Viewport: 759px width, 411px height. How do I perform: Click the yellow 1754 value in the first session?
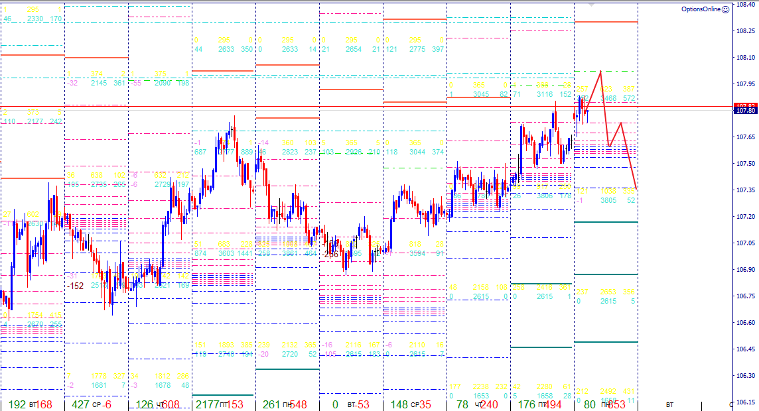(35, 316)
